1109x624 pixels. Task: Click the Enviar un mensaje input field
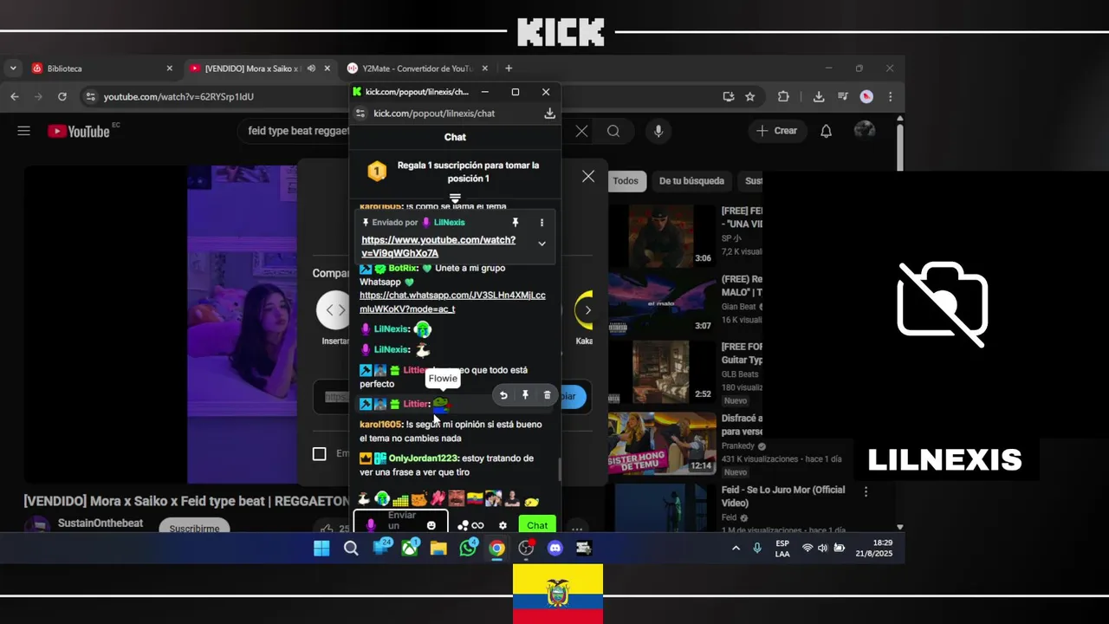tap(400, 522)
